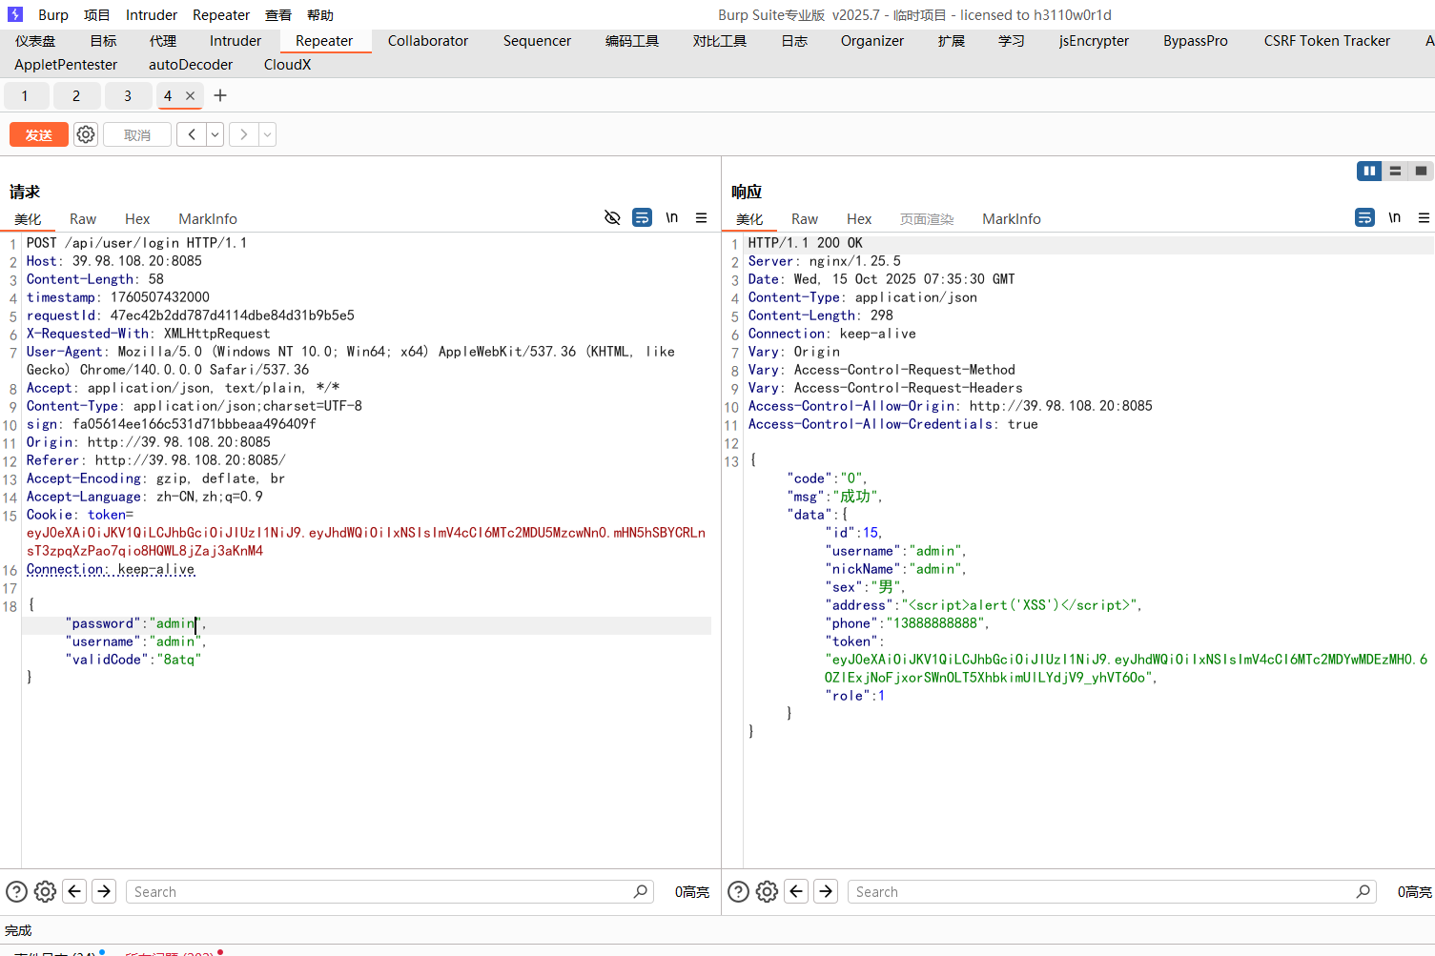Open search settings gear below response panel
The image size is (1435, 956).
767,891
